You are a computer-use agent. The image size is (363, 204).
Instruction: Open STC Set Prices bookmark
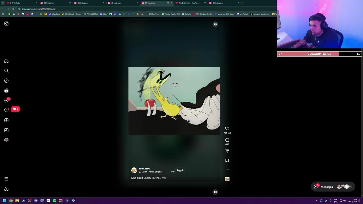tap(153, 14)
